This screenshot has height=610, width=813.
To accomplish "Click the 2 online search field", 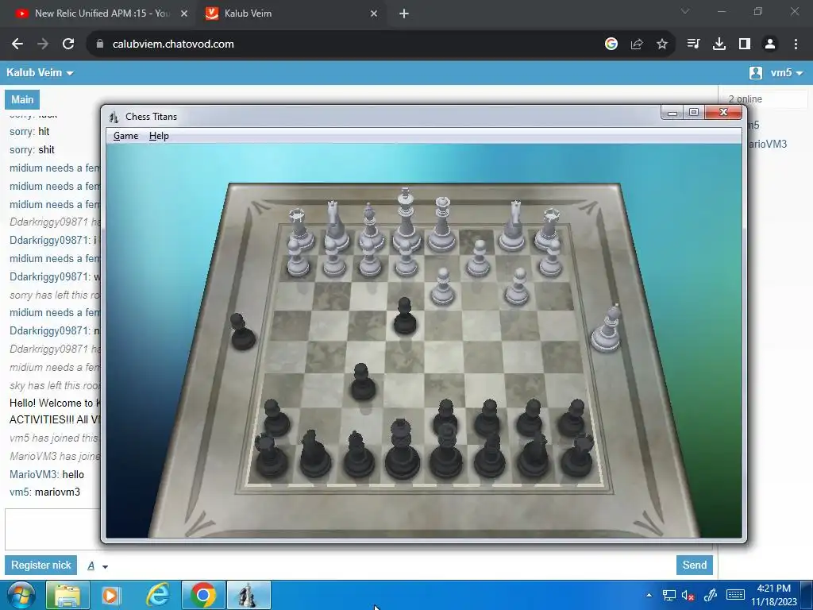I will 765,98.
